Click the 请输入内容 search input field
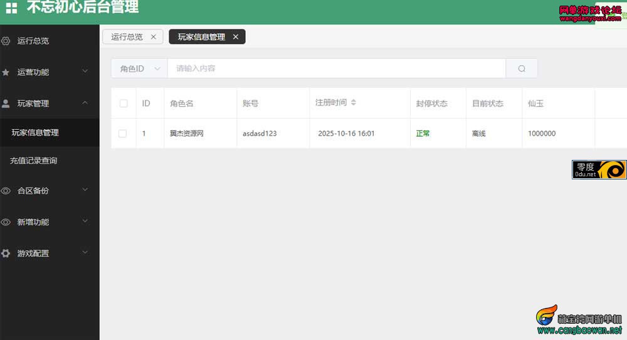627x340 pixels. (x=337, y=68)
